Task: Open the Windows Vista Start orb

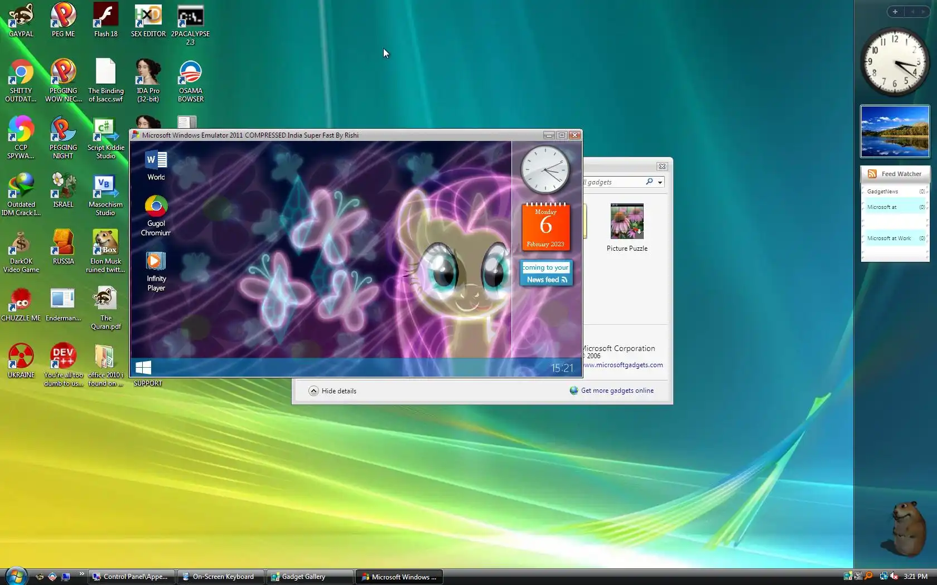Action: click(x=16, y=576)
